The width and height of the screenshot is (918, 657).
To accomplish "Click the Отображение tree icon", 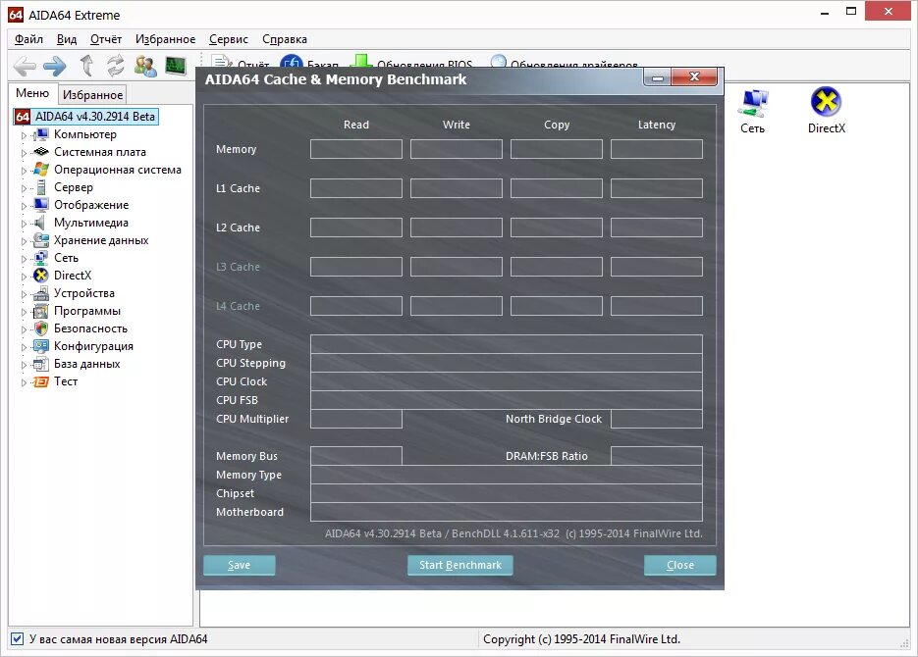I will (x=41, y=205).
